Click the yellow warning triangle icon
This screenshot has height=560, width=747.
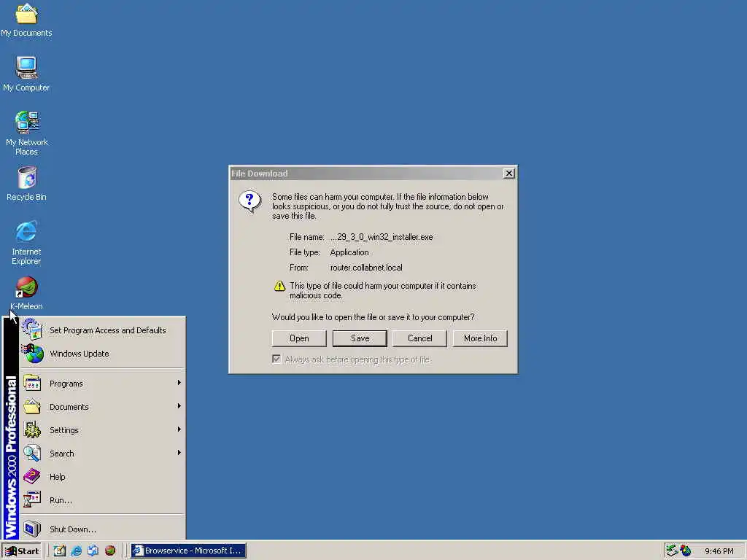[279, 286]
